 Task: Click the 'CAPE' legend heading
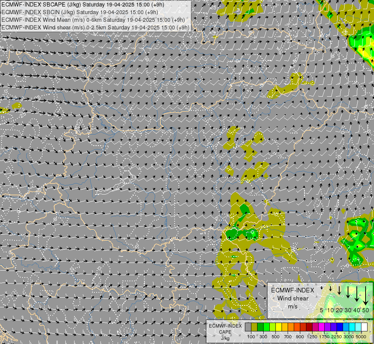coord(225,332)
